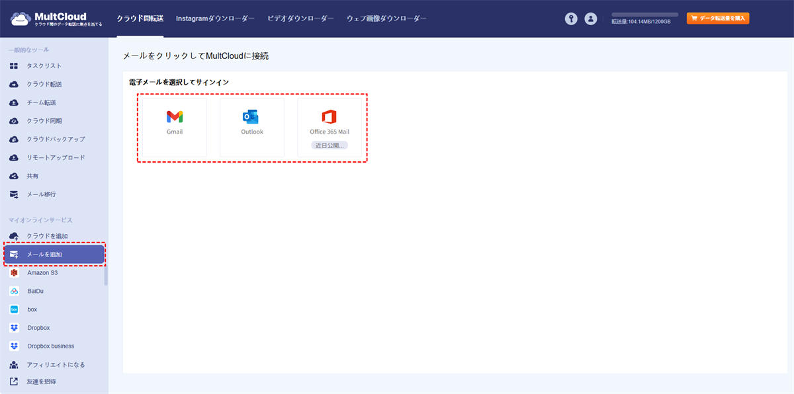The height and width of the screenshot is (394, 794).
Task: Click the Amazon S3 service icon
Action: click(14, 272)
